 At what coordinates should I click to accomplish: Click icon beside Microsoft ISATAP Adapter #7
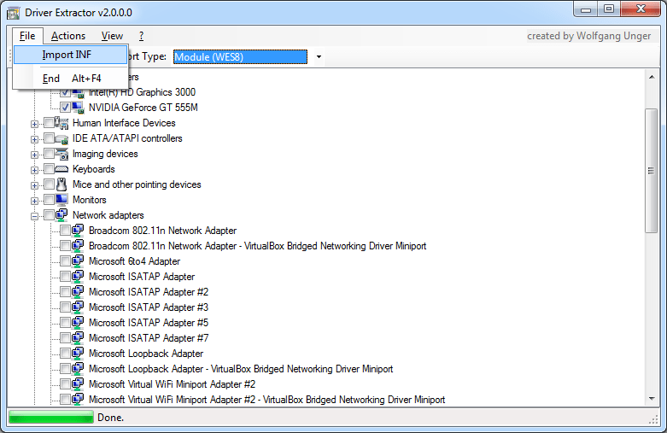tap(78, 338)
